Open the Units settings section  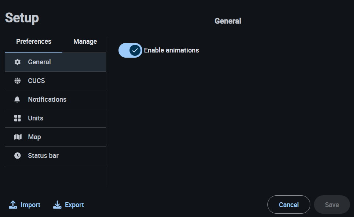coord(36,118)
